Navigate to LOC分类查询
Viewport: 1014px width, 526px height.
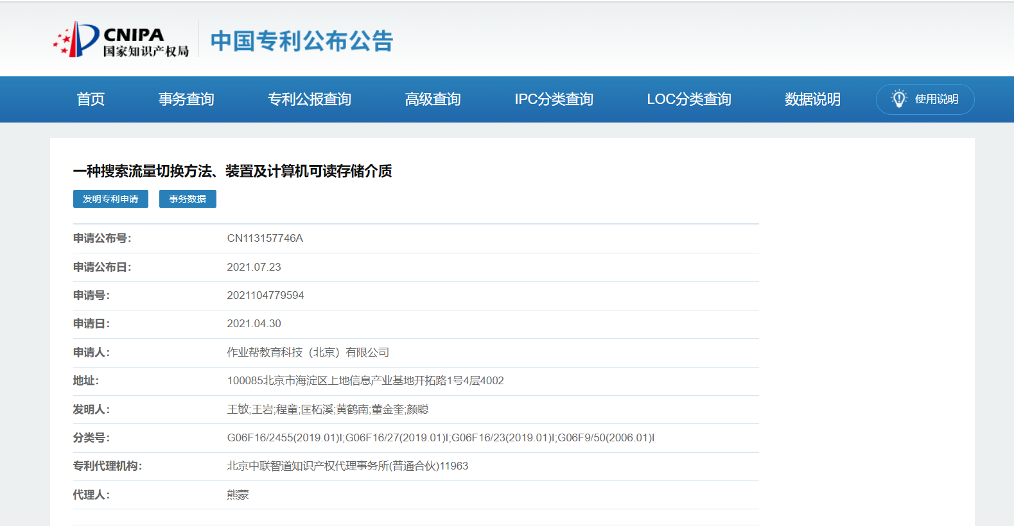tap(688, 99)
